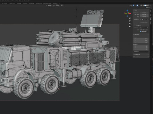Toggle proportional editing in the header
This screenshot has width=153, height=114.
62,5
